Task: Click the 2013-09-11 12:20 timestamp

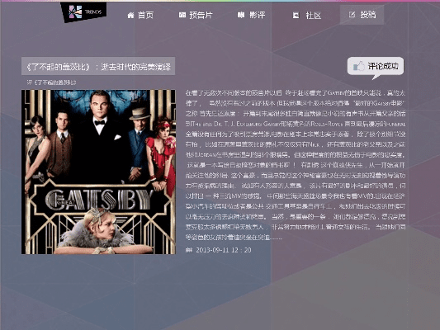Action: pyautogui.click(x=224, y=250)
